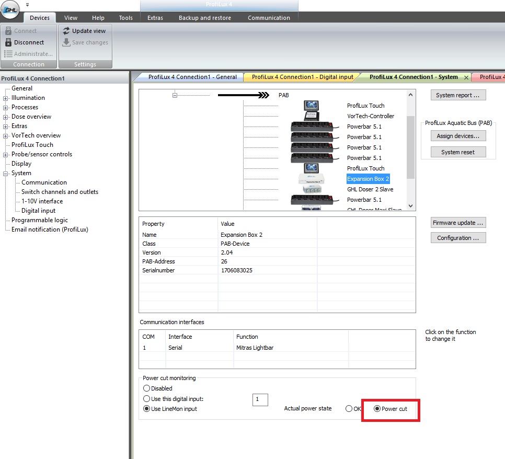Click the device list scroll up arrow
The image size is (505, 459).
coord(410,95)
